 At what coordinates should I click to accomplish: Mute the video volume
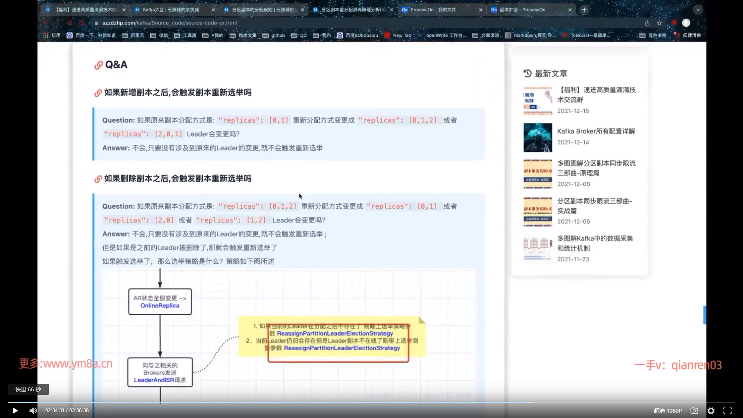(x=33, y=411)
